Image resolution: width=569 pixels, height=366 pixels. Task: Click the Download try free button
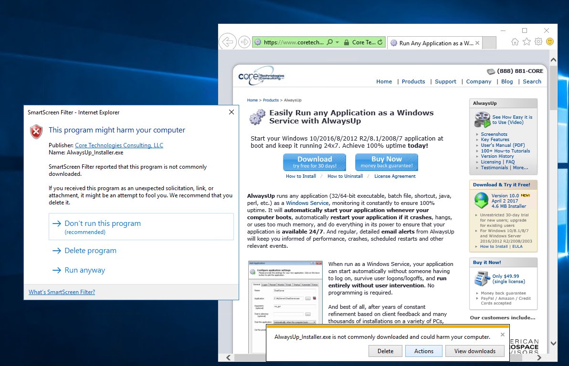(315, 162)
